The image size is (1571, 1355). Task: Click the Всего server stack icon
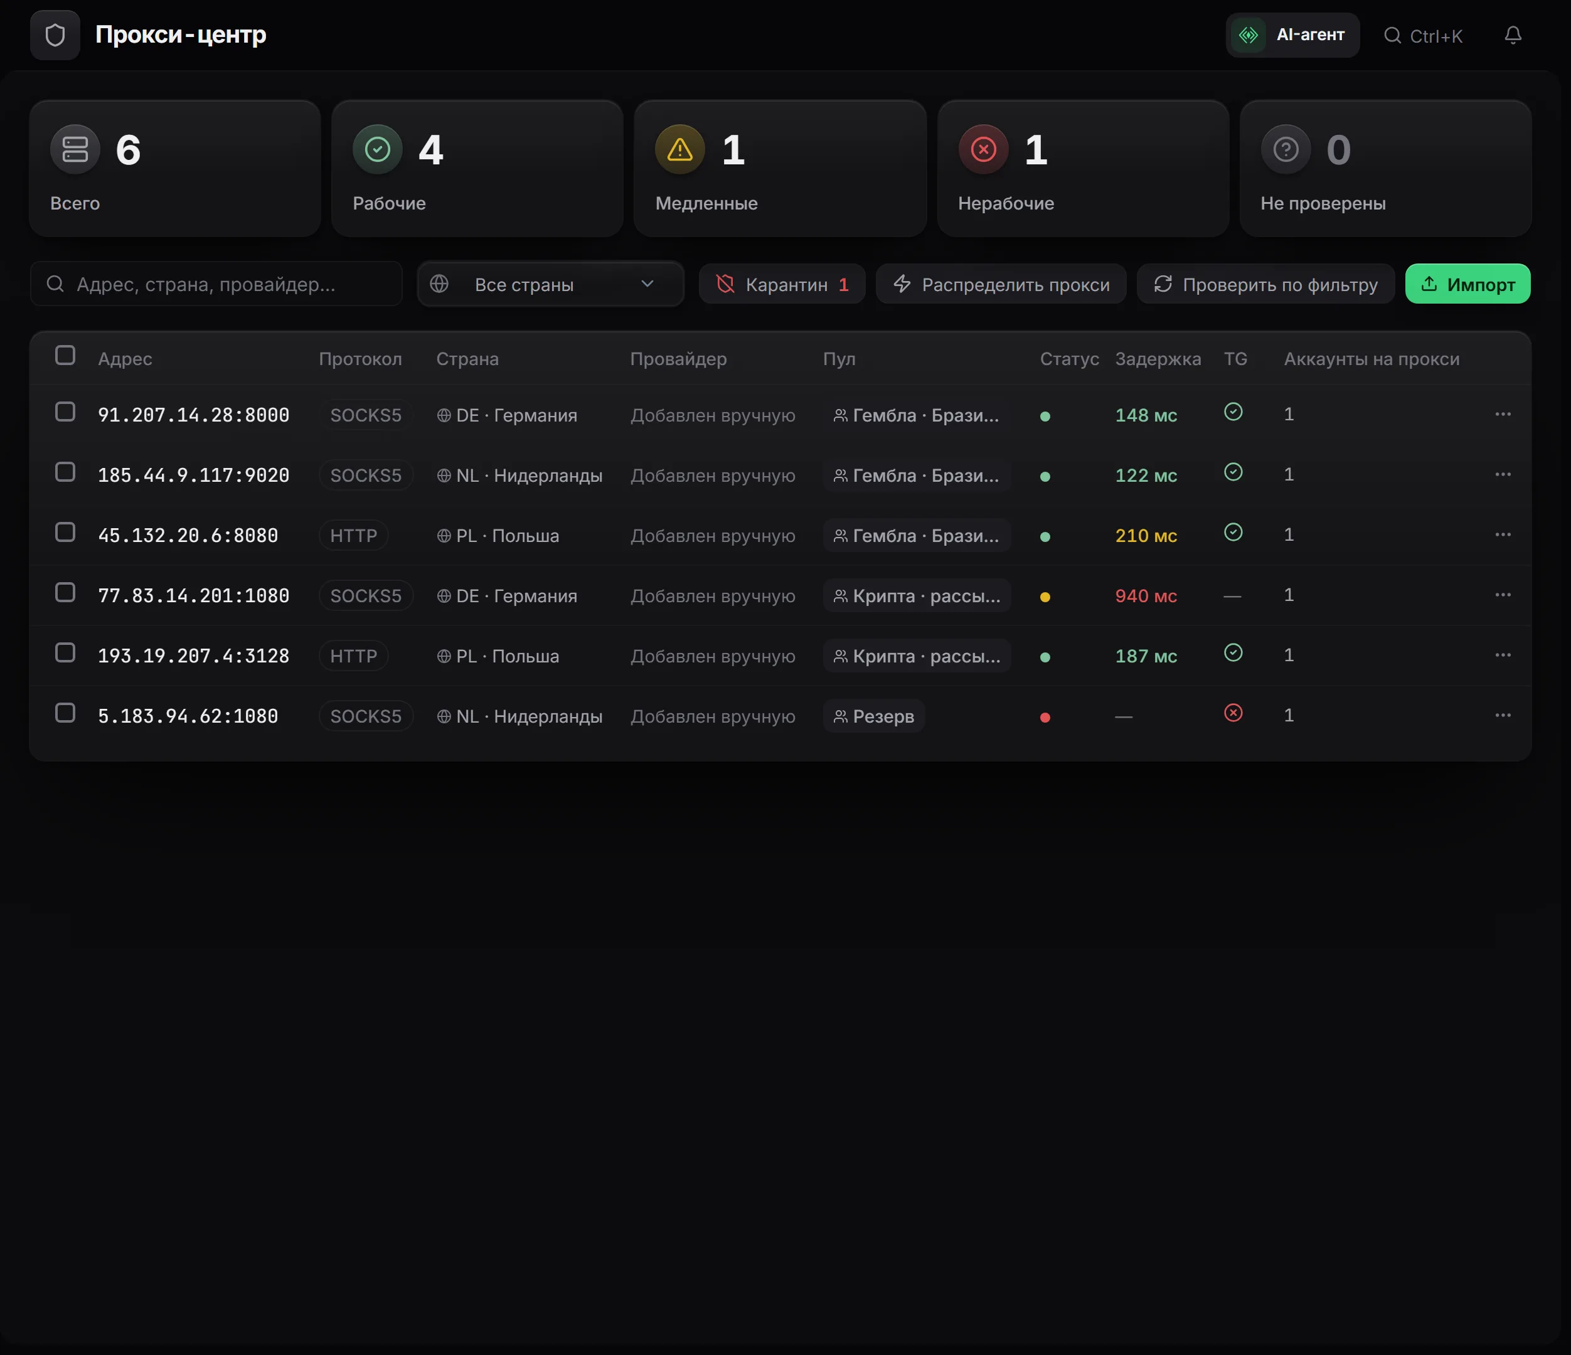tap(75, 149)
